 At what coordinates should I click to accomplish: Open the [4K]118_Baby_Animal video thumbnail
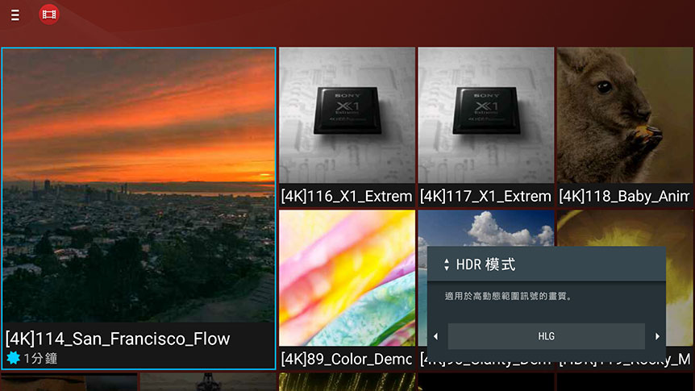pyautogui.click(x=625, y=115)
